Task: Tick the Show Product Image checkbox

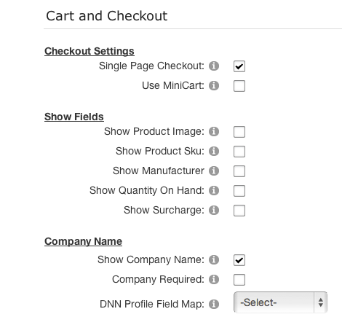Action: [x=239, y=132]
